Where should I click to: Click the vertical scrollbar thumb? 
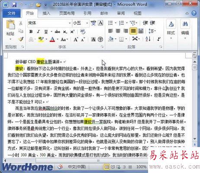point(195,67)
